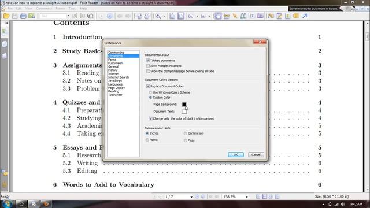The width and height of the screenshot is (370, 208).
Task: Select the Hand tool in toolbar
Action: tap(218, 16)
